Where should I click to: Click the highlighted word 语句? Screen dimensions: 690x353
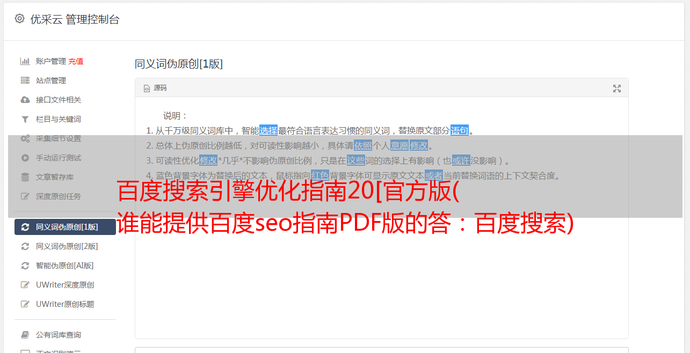click(460, 130)
